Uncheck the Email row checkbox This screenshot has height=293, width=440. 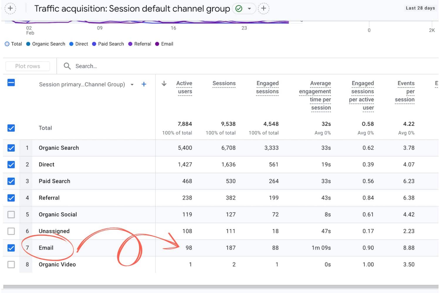(x=11, y=248)
